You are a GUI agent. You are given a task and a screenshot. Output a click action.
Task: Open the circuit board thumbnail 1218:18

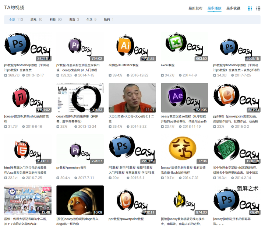coord(237,149)
